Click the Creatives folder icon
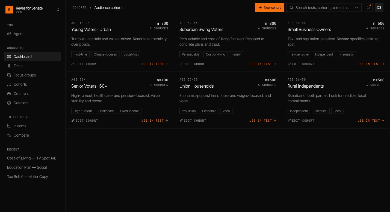The image size is (390, 212). click(x=9, y=94)
